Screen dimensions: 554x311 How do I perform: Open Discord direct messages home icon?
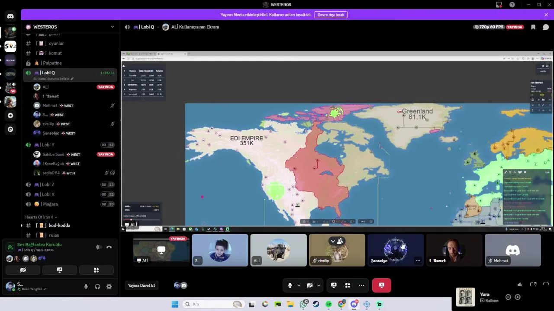pyautogui.click(x=10, y=16)
